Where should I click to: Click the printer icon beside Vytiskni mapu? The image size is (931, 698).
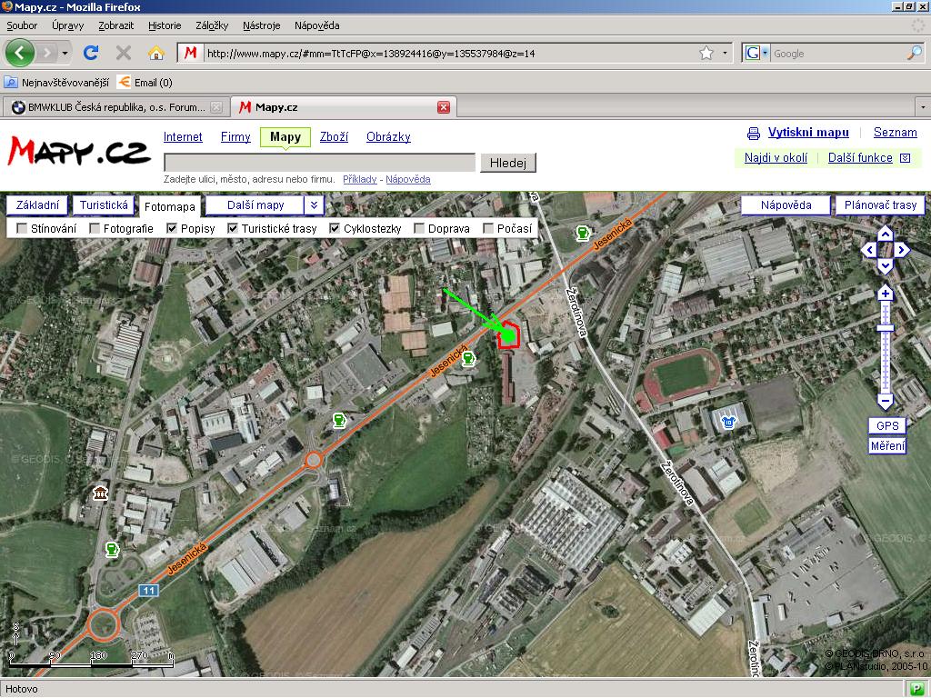coord(753,134)
